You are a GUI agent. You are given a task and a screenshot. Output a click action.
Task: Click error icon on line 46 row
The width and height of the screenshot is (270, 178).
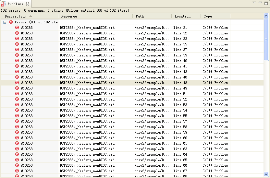17,77
